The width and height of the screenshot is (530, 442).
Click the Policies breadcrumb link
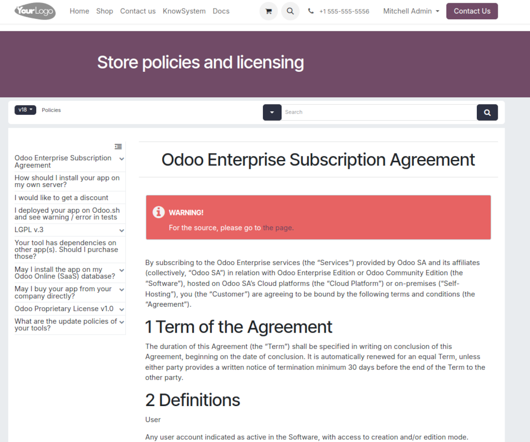tap(51, 110)
